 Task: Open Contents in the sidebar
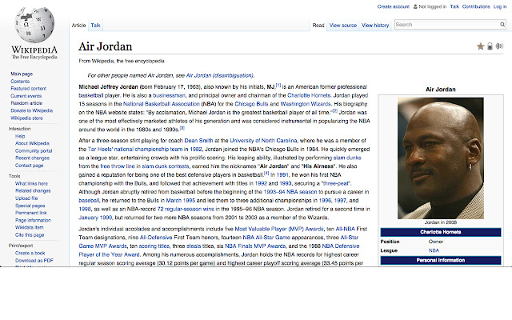[x=20, y=82]
